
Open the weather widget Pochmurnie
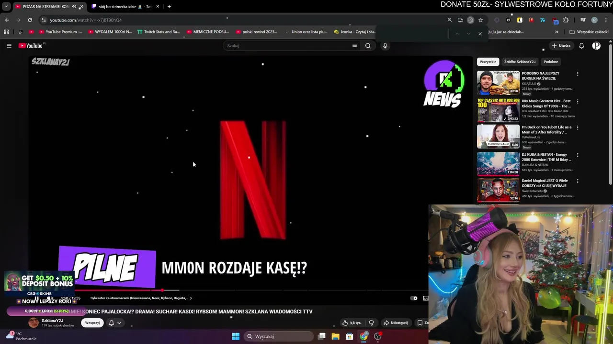(22, 336)
